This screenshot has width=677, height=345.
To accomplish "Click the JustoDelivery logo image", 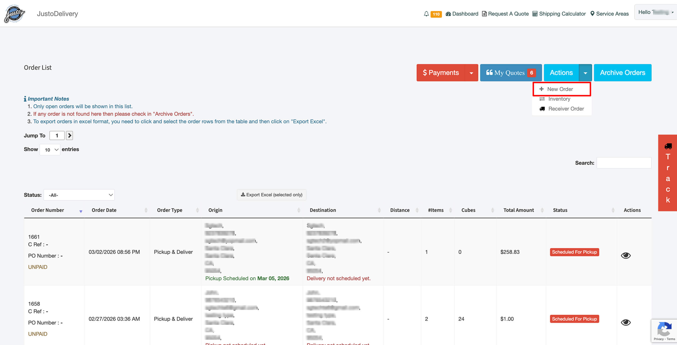I will point(15,14).
